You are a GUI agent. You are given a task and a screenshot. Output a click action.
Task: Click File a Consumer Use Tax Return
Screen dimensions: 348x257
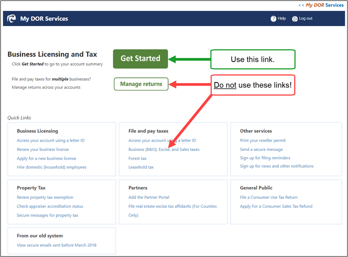269,197
